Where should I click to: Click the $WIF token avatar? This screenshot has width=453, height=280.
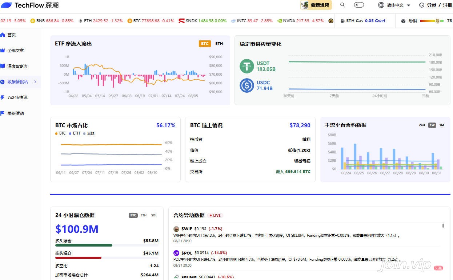pyautogui.click(x=176, y=229)
